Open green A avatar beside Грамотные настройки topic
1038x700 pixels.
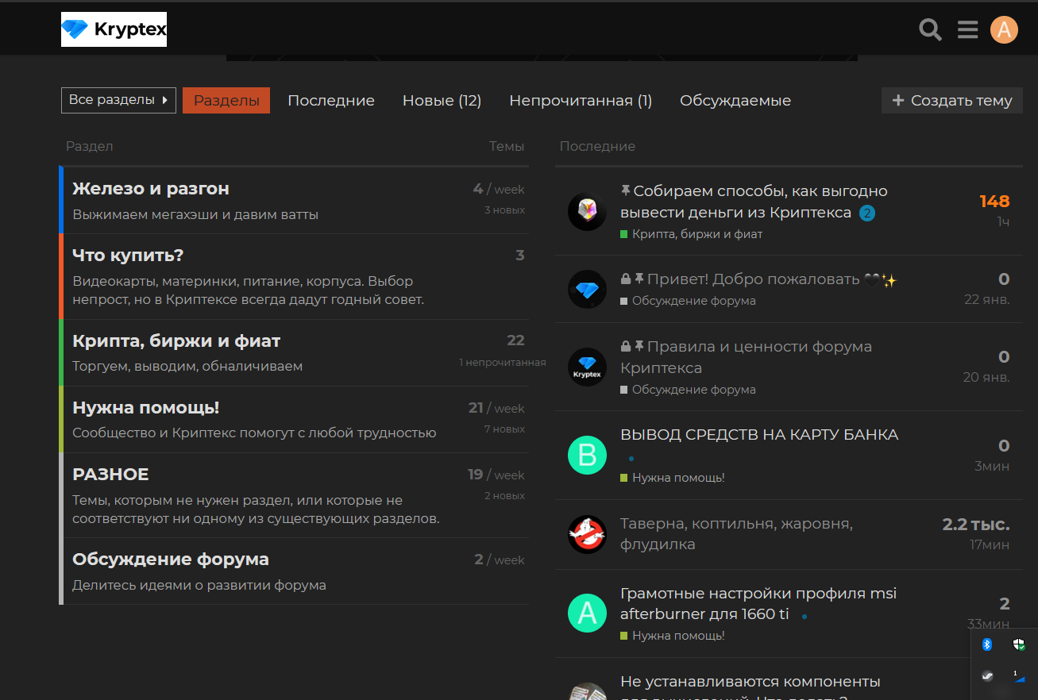(x=587, y=613)
